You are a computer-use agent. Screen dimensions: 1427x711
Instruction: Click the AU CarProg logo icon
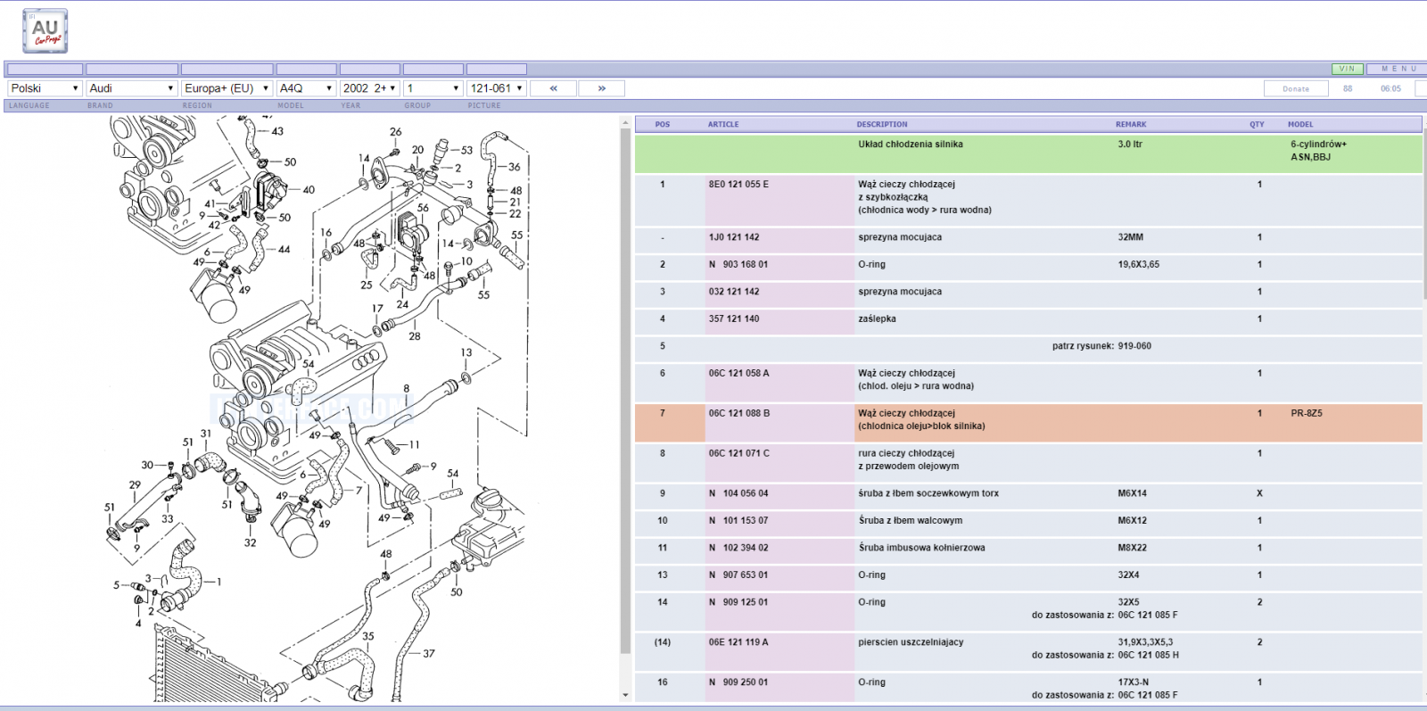click(45, 30)
